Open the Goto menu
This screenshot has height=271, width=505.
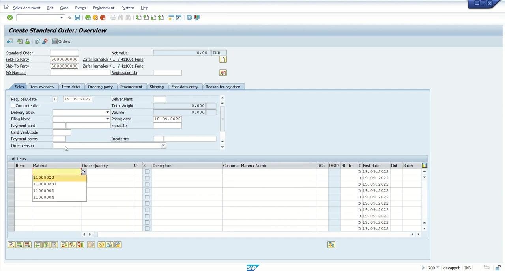pyautogui.click(x=64, y=8)
